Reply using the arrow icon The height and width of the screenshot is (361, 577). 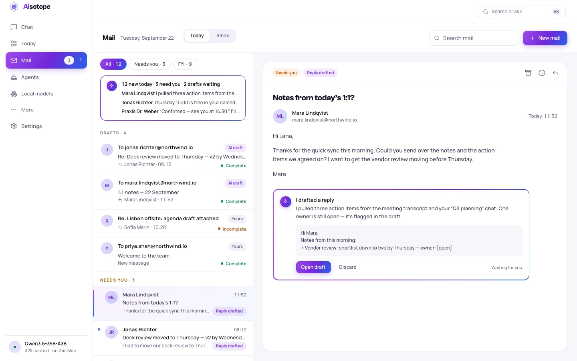point(555,73)
